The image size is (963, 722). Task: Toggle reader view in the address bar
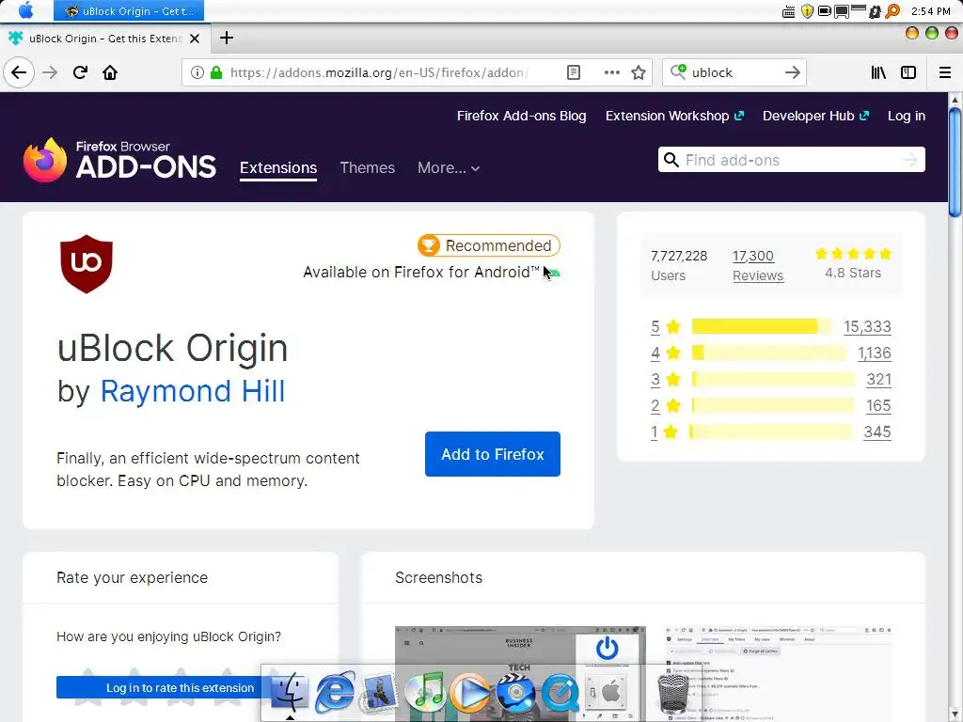tap(573, 72)
